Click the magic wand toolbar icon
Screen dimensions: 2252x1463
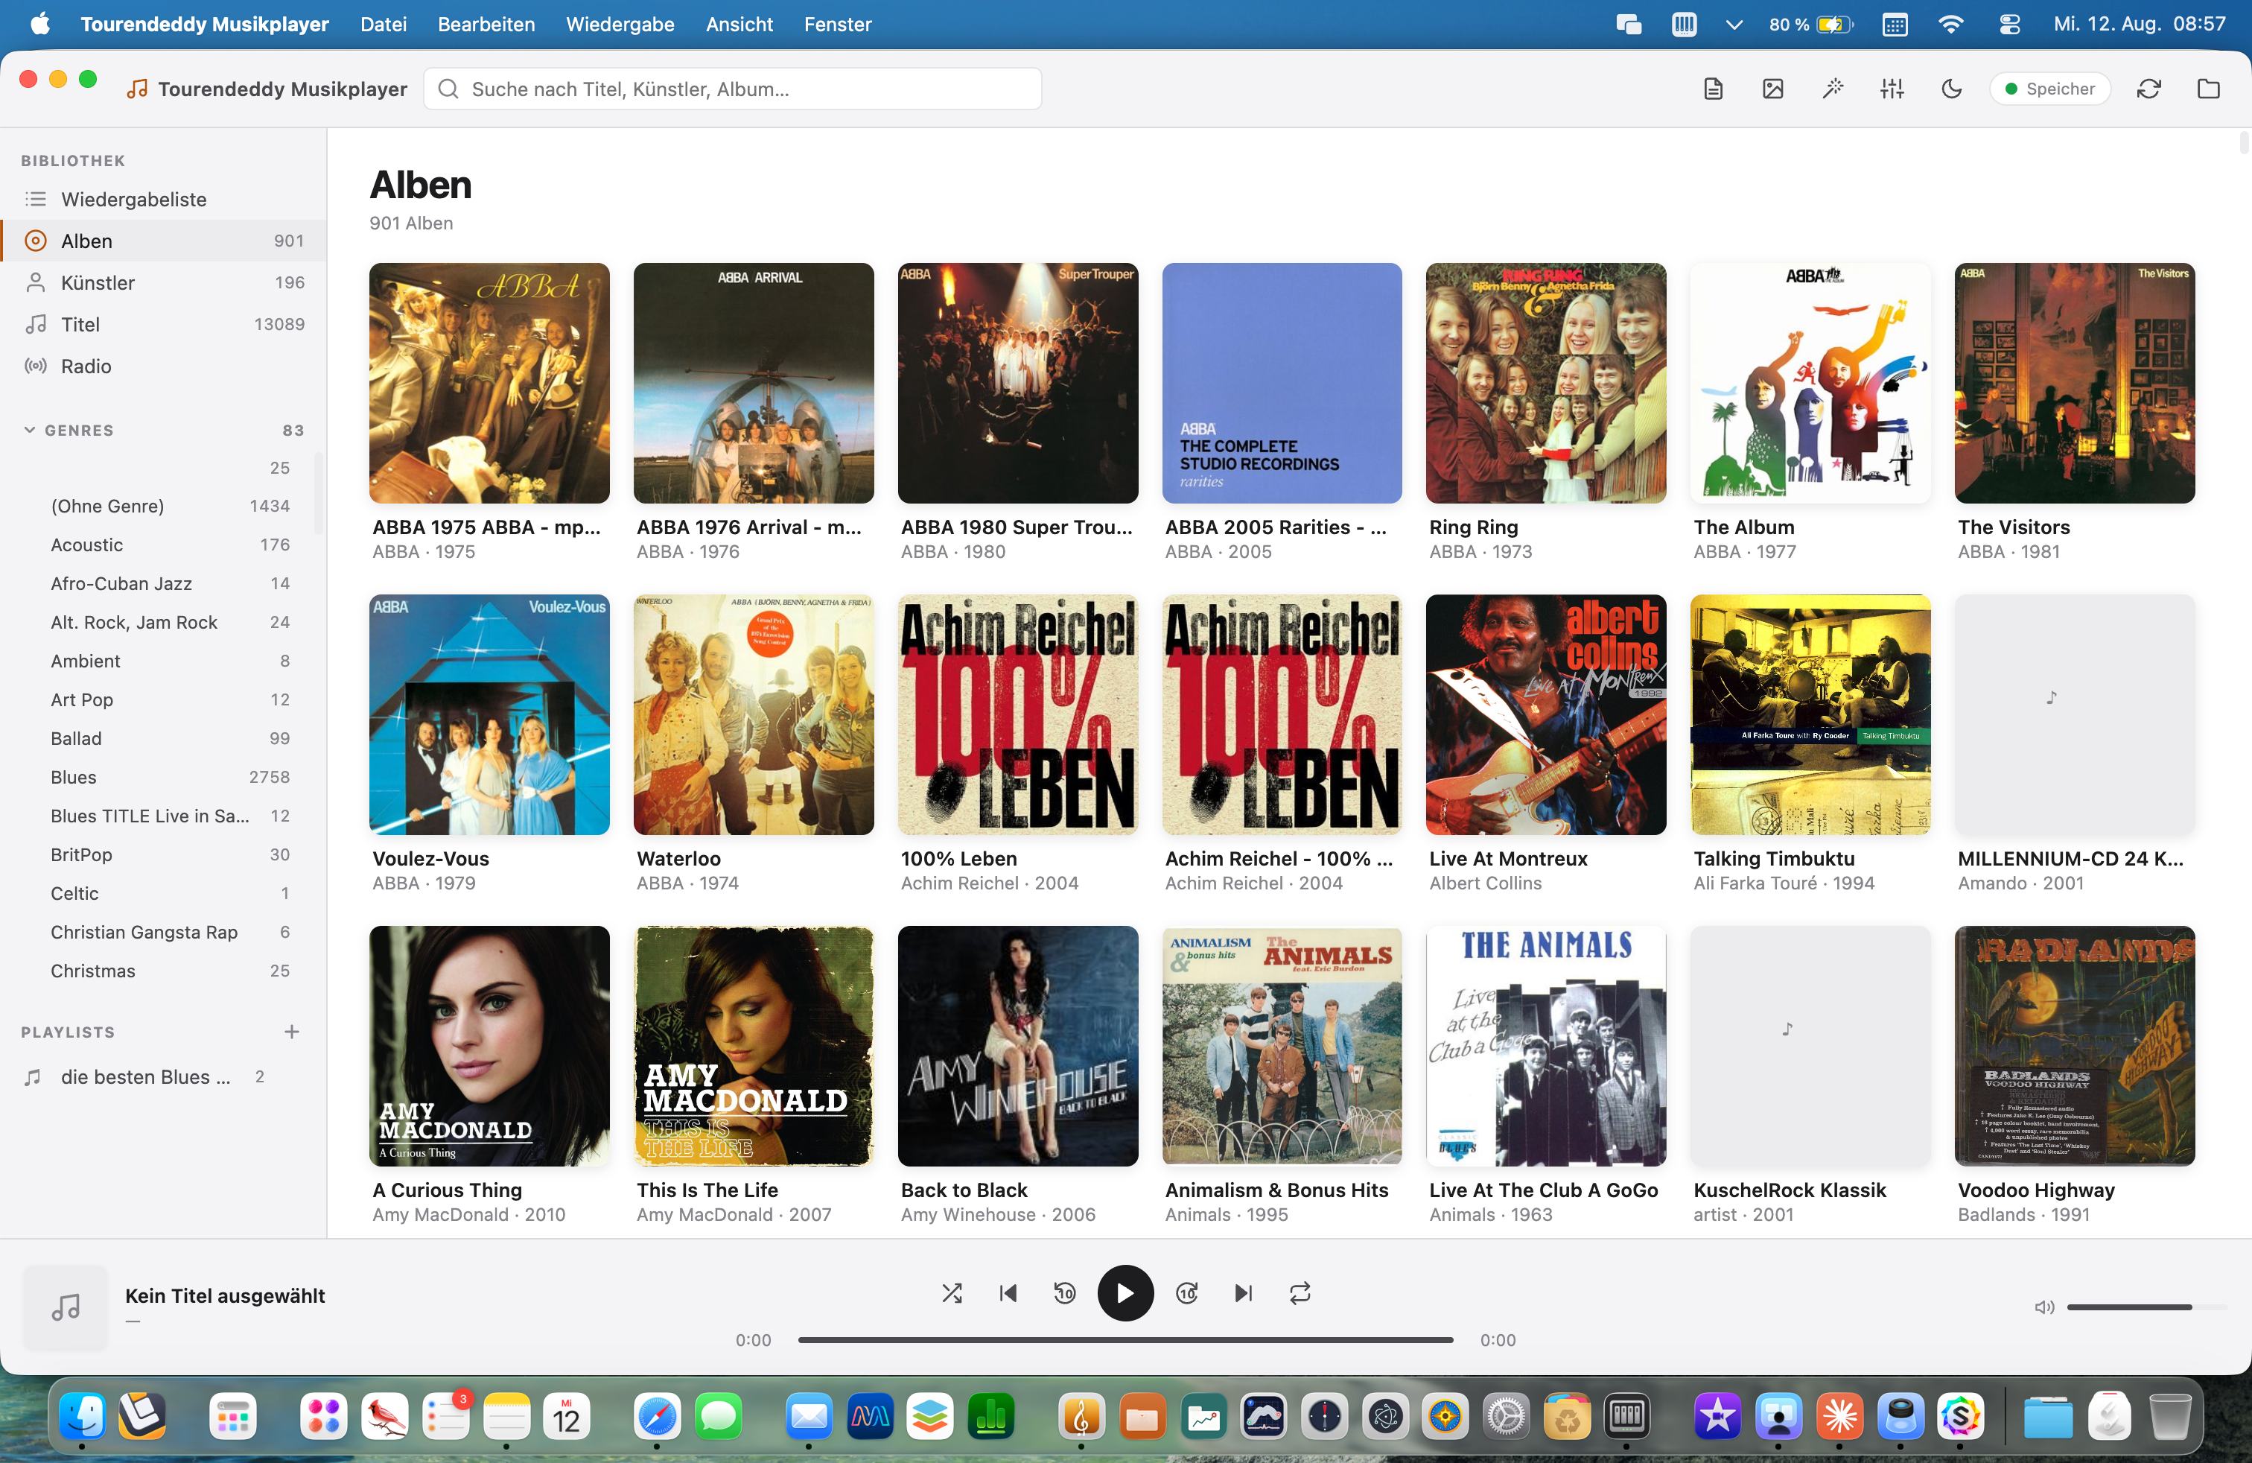point(1833,89)
